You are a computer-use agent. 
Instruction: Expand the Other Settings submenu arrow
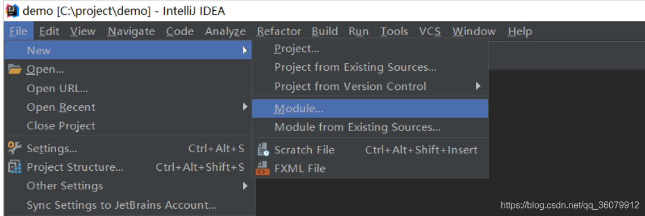tap(245, 185)
